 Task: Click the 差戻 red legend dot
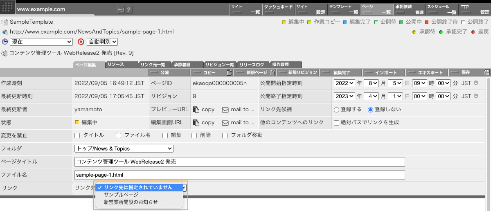tap(473, 32)
